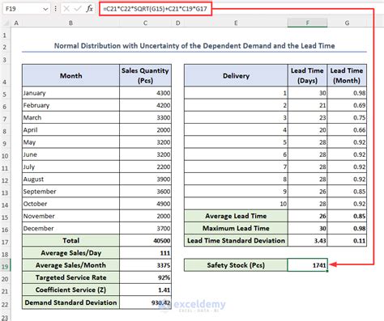Select column C header

145,23
